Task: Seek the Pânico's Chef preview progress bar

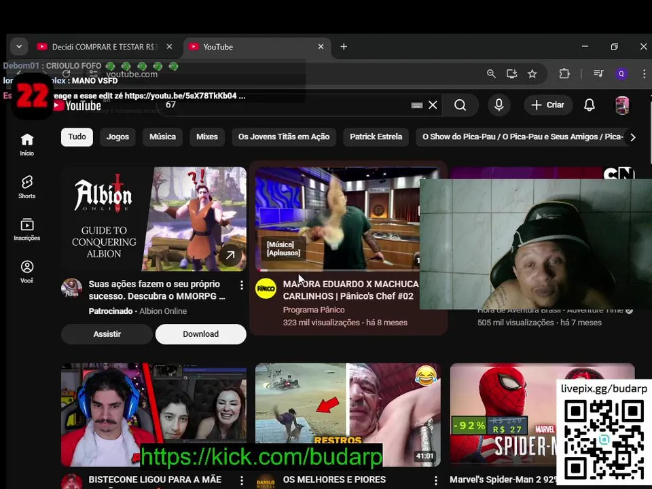Action: pos(338,270)
